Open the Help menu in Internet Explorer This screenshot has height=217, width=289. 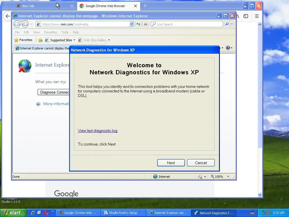pos(76,32)
